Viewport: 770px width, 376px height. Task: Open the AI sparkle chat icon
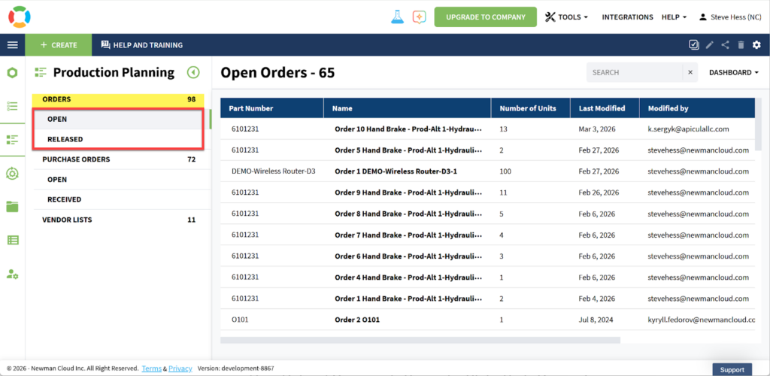pyautogui.click(x=420, y=17)
